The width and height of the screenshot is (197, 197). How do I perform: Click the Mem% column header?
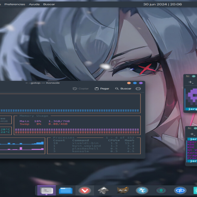click(130, 140)
